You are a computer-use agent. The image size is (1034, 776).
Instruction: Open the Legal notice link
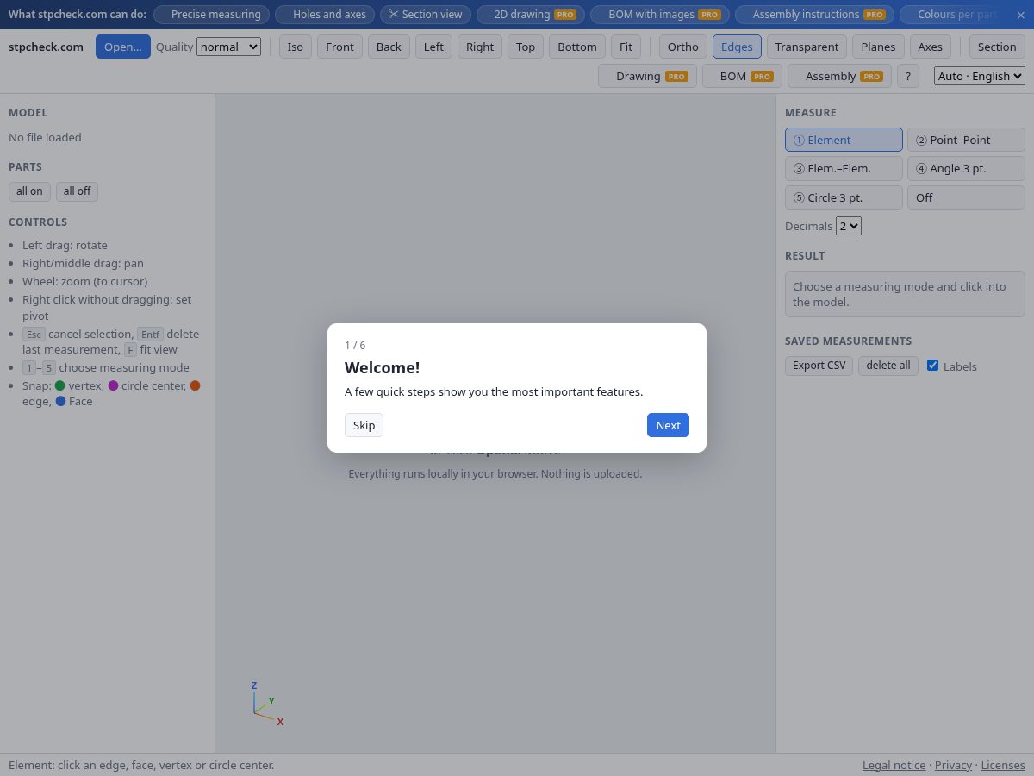click(x=894, y=765)
